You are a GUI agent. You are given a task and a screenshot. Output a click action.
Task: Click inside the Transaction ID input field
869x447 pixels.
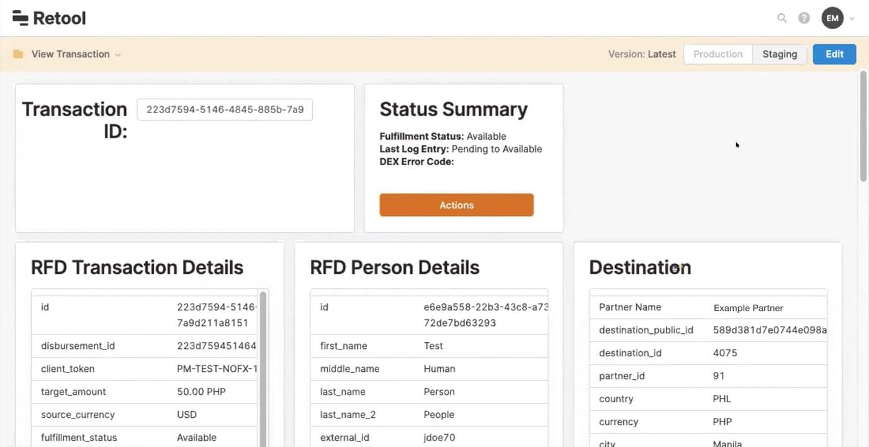coord(224,109)
